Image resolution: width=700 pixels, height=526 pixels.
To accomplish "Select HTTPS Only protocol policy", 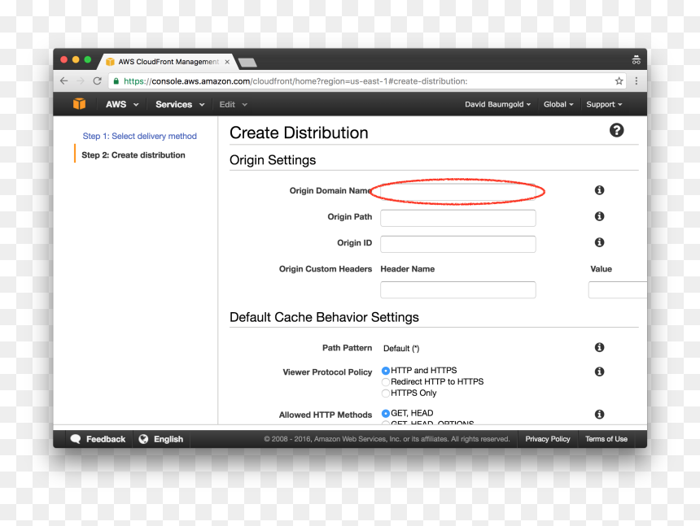I will [386, 393].
